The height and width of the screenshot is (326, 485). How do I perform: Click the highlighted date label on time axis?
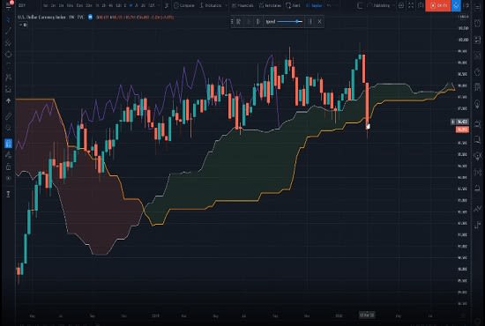pyautogui.click(x=367, y=315)
